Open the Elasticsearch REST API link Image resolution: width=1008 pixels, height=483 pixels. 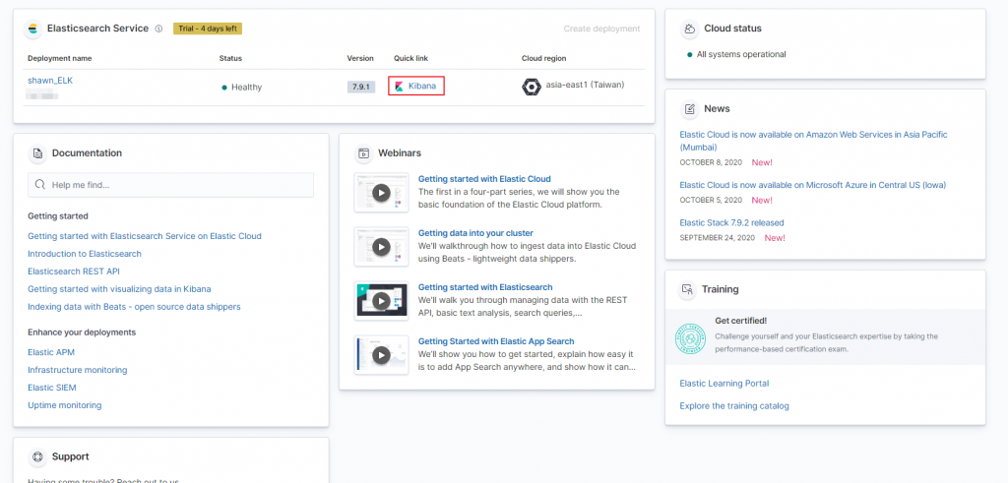(74, 272)
